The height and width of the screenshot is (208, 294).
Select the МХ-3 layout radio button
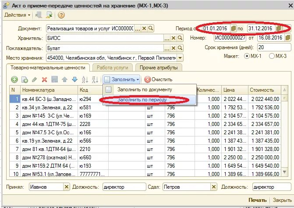pos(272,56)
